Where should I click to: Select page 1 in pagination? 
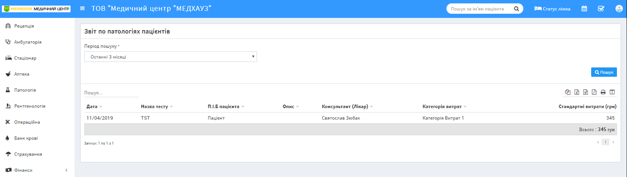click(x=605, y=142)
